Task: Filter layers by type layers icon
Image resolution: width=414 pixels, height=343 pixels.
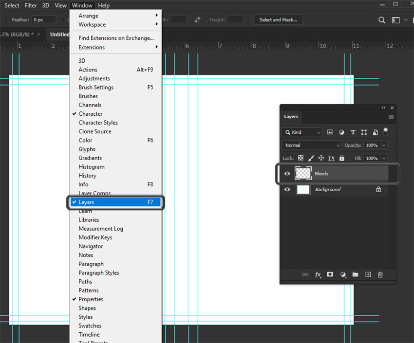Action: point(353,132)
